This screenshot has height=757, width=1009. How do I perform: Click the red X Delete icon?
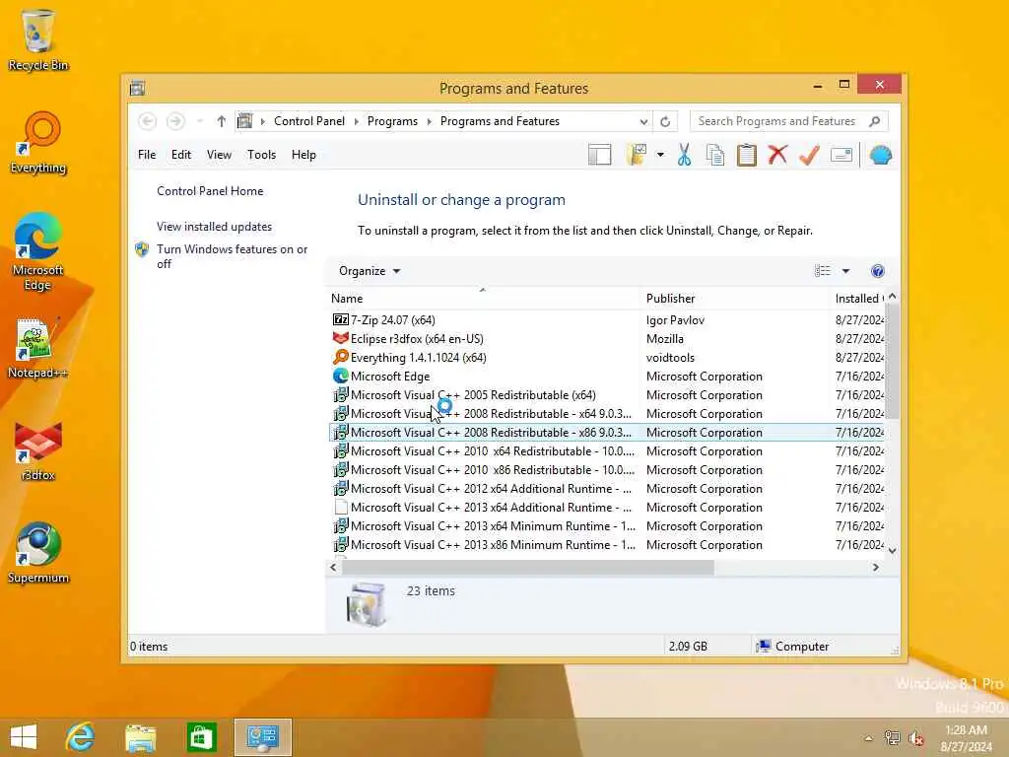click(778, 155)
